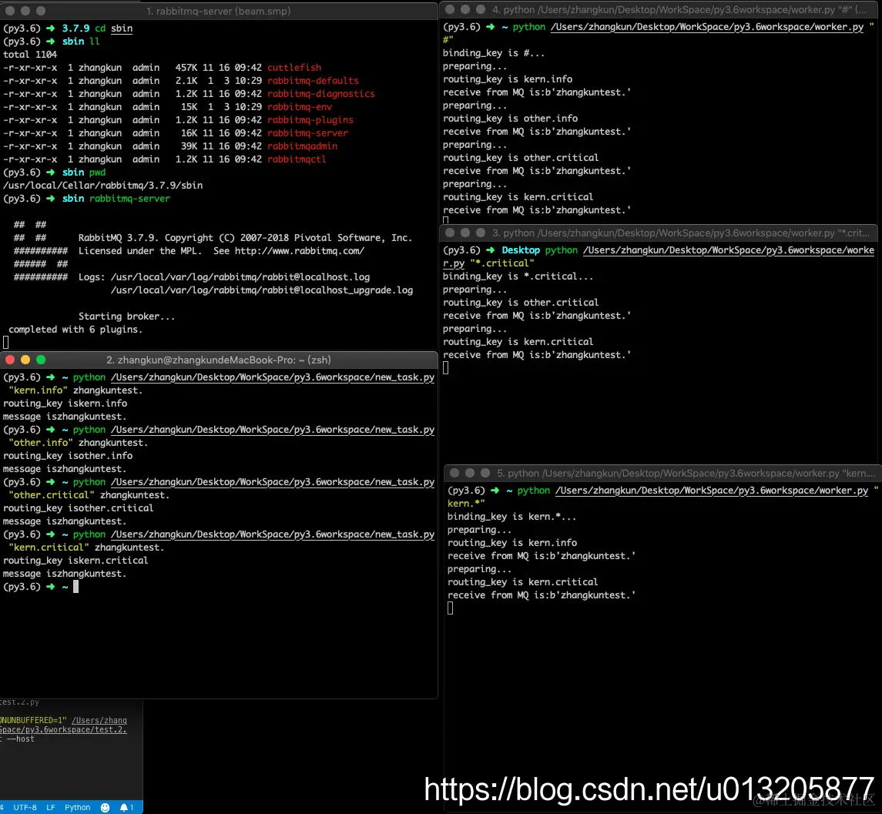Click the "rabbitmqadmin" file name
The image size is (882, 814).
point(303,146)
